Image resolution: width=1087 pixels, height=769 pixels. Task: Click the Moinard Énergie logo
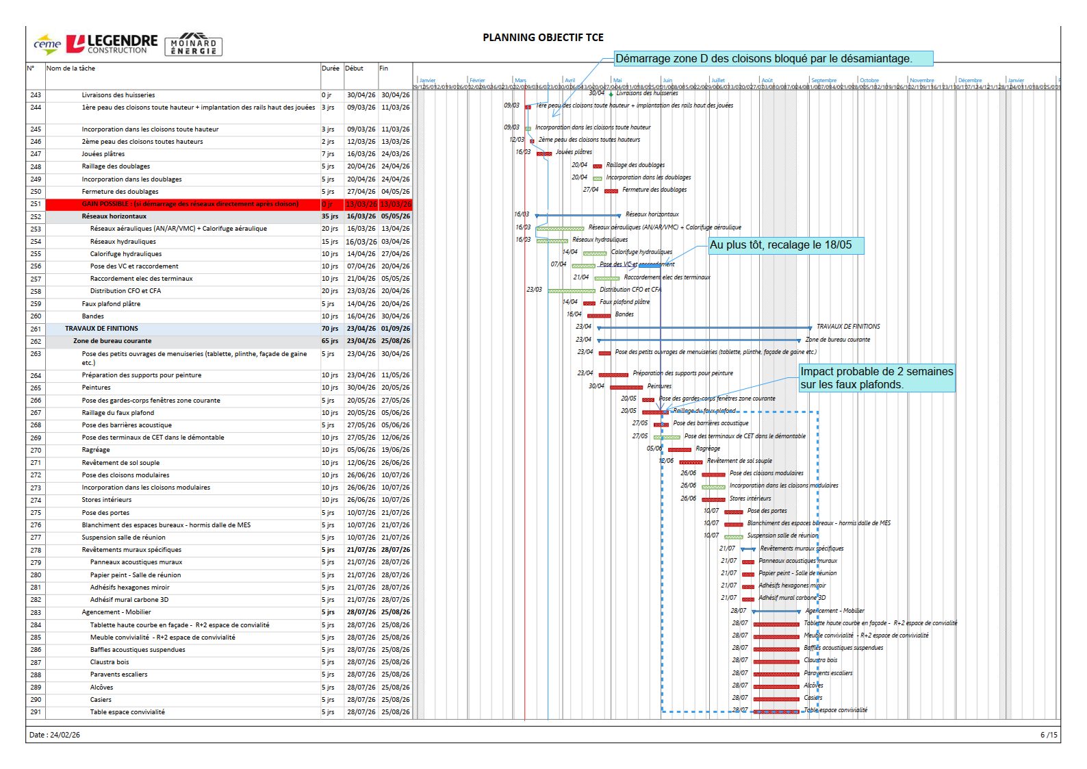194,45
